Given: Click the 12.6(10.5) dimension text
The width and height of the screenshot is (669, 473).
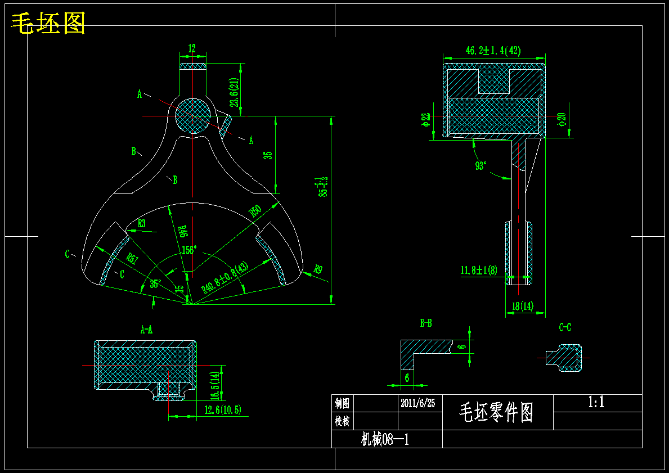Looking at the screenshot, I should tap(222, 410).
